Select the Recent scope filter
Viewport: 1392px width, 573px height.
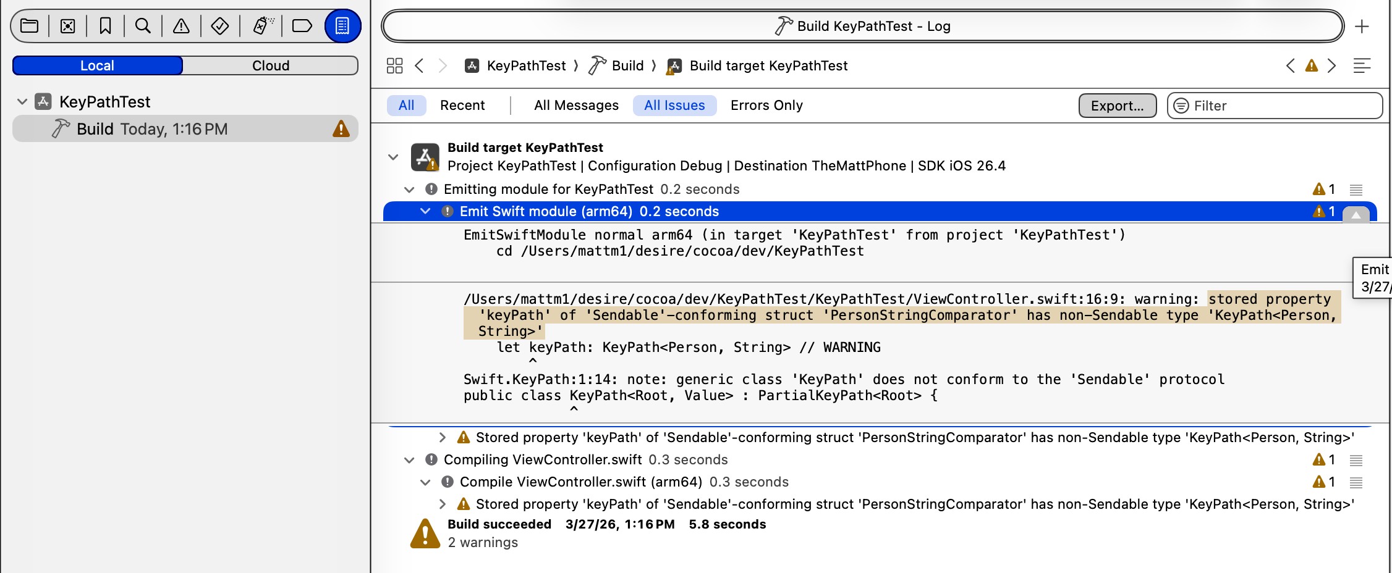coord(462,105)
